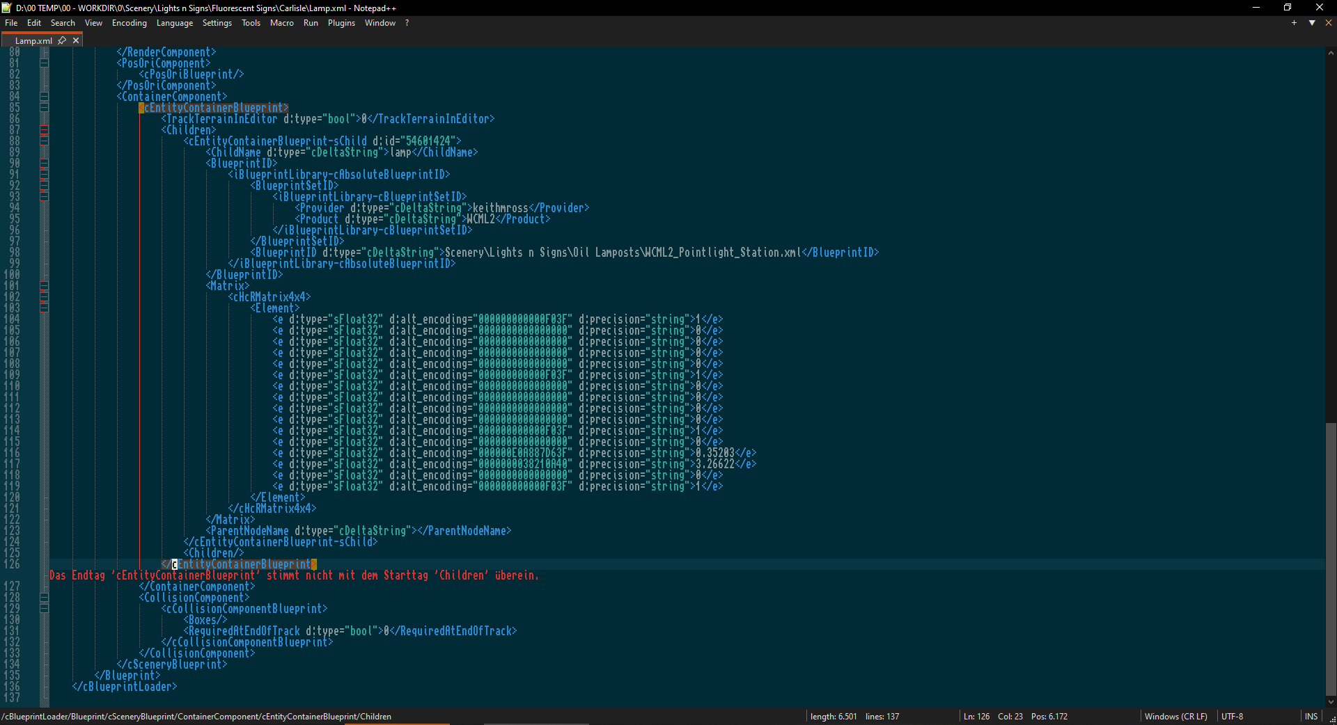The height and width of the screenshot is (725, 1337).
Task: Open the File menu
Action: click(x=11, y=23)
